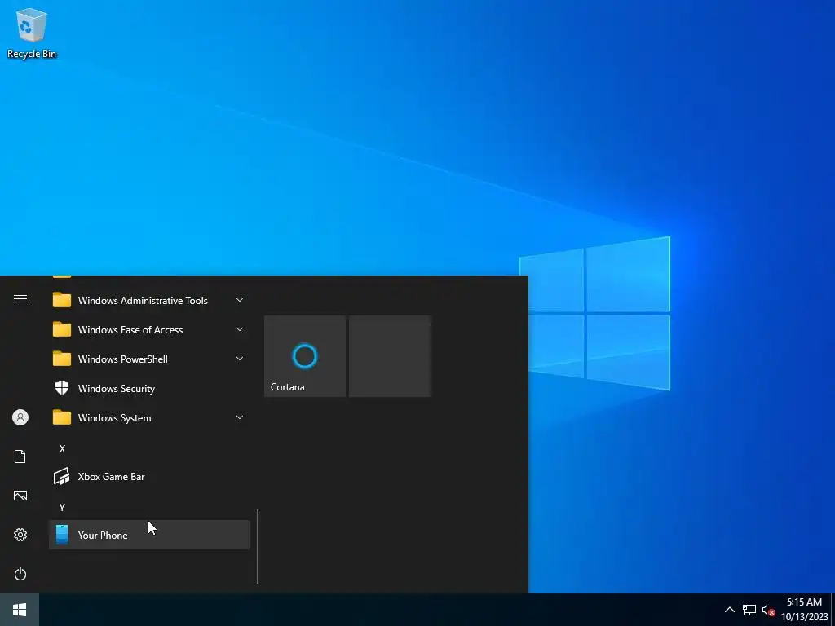Click the Windows System folder icon
The height and width of the screenshot is (626, 835).
[x=62, y=417]
